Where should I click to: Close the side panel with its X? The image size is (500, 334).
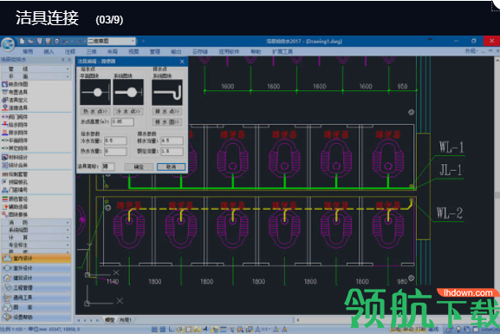coord(69,60)
